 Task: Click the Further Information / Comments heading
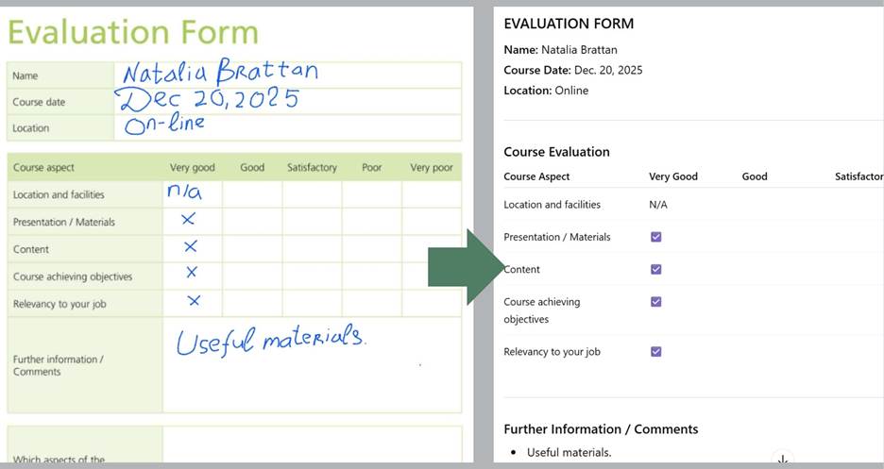pos(601,429)
